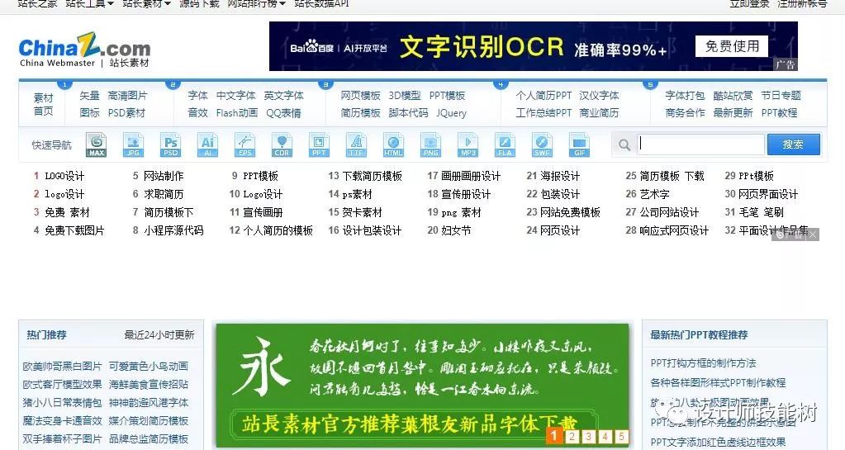Switch carousel to slide 5
Image resolution: width=845 pixels, height=450 pixels.
point(621,437)
